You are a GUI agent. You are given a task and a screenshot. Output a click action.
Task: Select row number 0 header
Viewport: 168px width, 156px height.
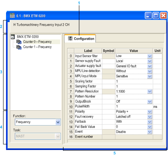[71, 56]
